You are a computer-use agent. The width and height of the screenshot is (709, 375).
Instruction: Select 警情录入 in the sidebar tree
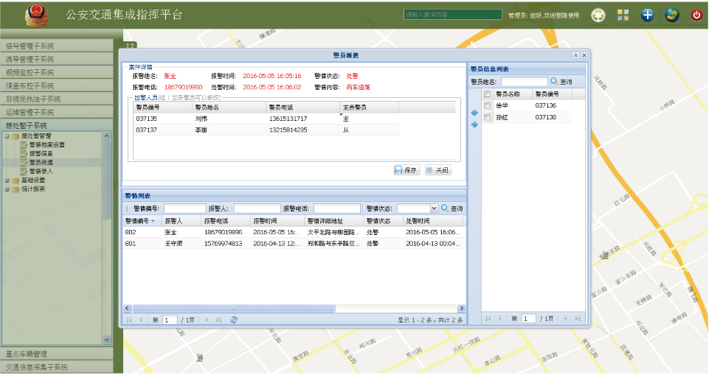click(x=41, y=171)
